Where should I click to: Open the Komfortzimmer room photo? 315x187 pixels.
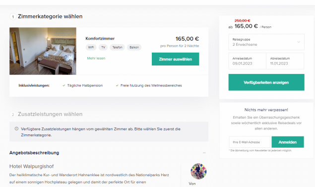click(x=43, y=51)
